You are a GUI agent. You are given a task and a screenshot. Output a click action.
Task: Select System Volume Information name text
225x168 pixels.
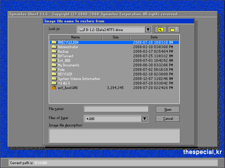[x=79, y=79]
